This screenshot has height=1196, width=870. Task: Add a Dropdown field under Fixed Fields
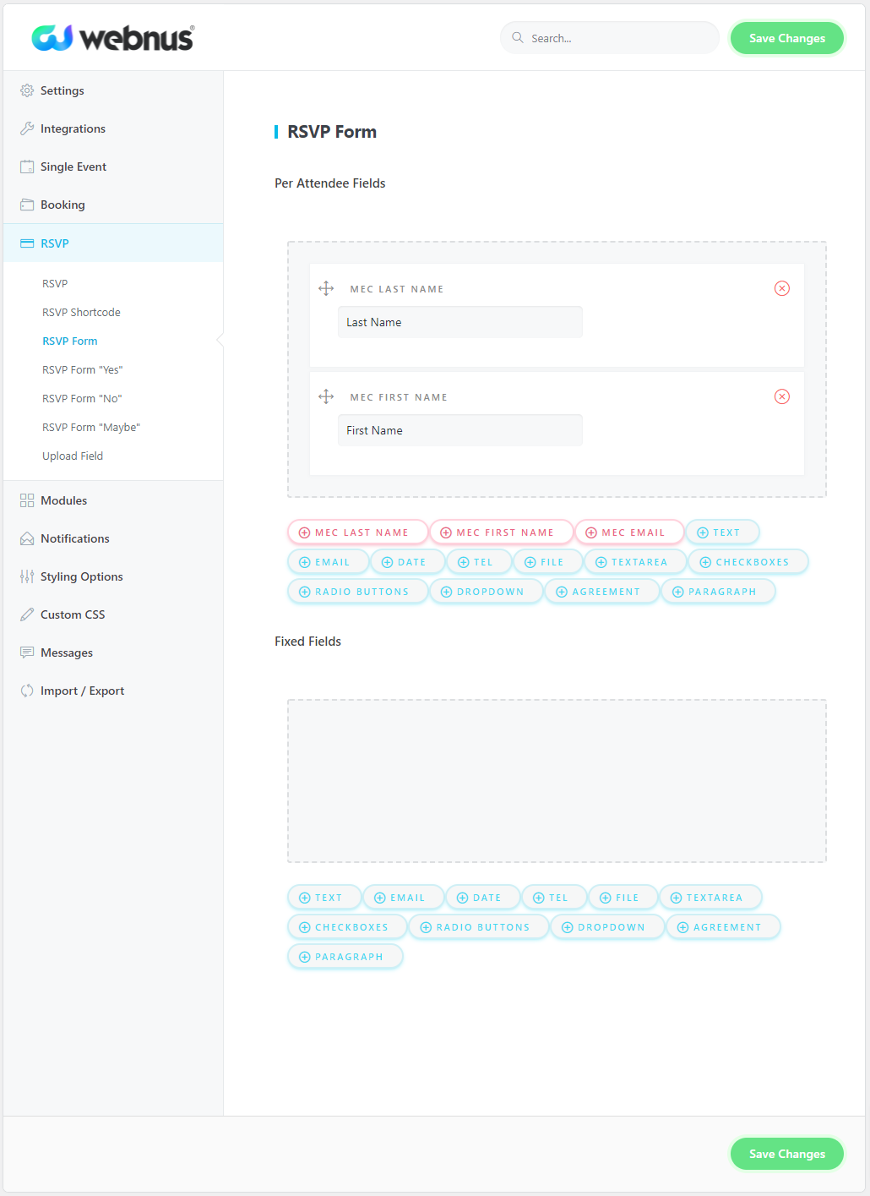tap(607, 927)
